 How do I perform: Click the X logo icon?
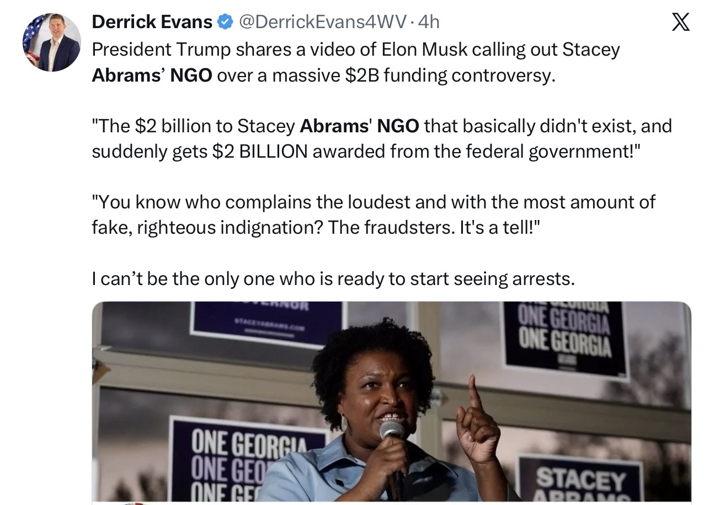pyautogui.click(x=680, y=23)
